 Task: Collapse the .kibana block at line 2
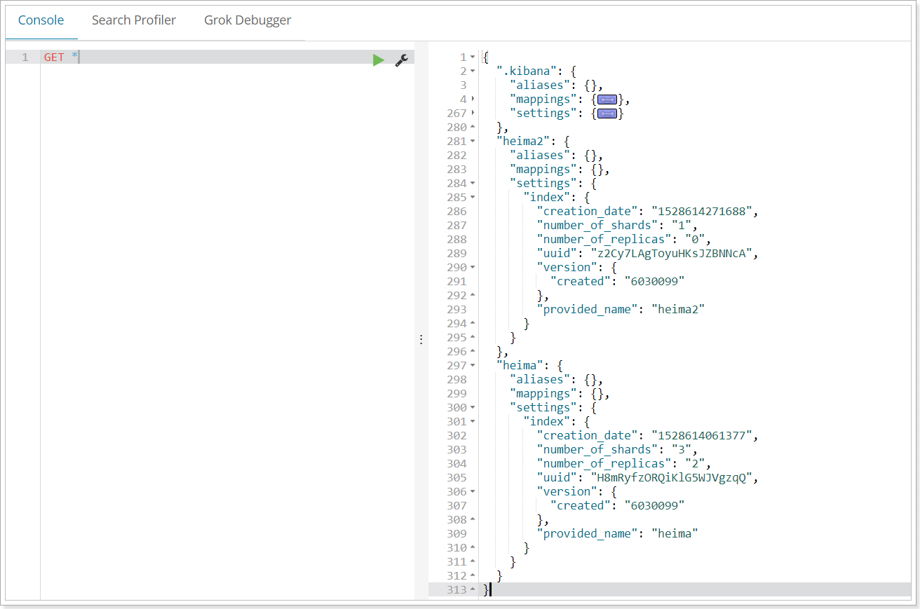click(x=473, y=71)
